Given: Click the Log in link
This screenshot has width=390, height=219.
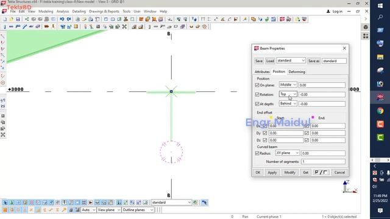Looking at the screenshot, I should click(x=335, y=12).
